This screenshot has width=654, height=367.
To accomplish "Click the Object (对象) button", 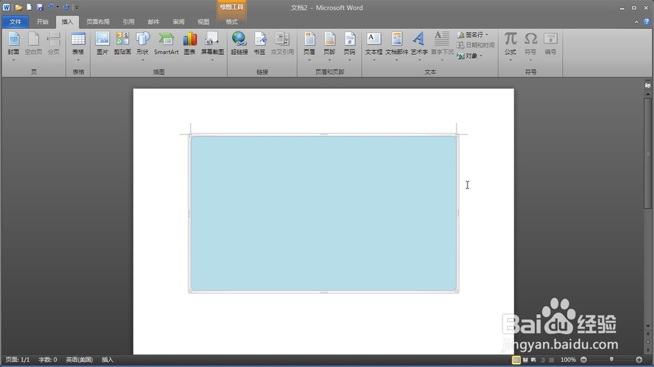I will pos(468,56).
